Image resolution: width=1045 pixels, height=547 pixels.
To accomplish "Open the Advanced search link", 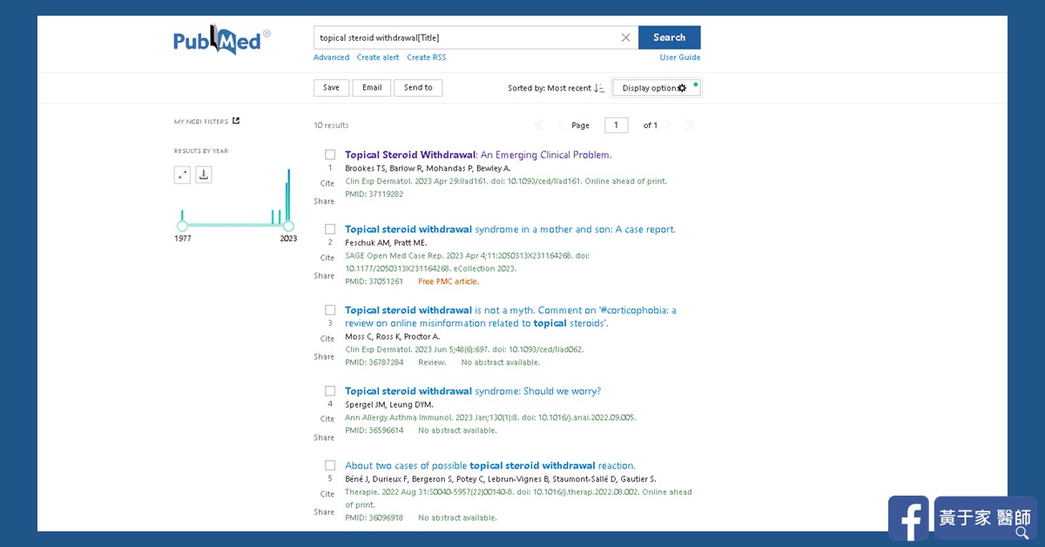I will coord(331,57).
